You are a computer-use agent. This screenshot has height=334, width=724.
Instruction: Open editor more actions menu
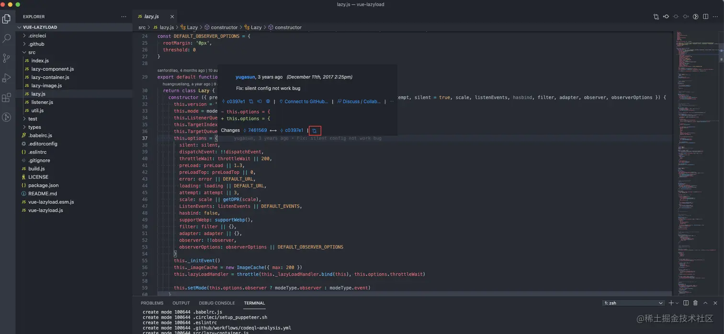point(716,17)
